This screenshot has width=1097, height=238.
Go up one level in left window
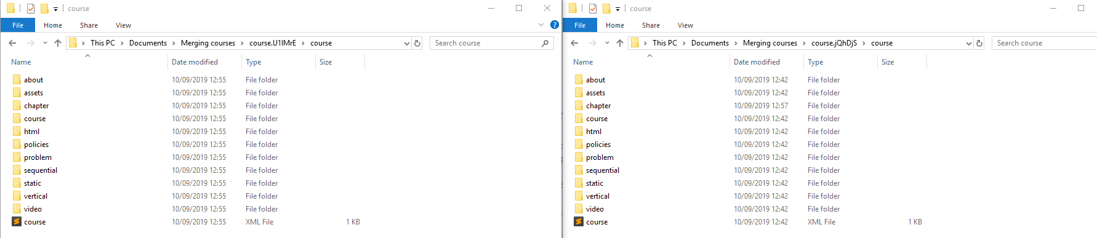click(58, 43)
